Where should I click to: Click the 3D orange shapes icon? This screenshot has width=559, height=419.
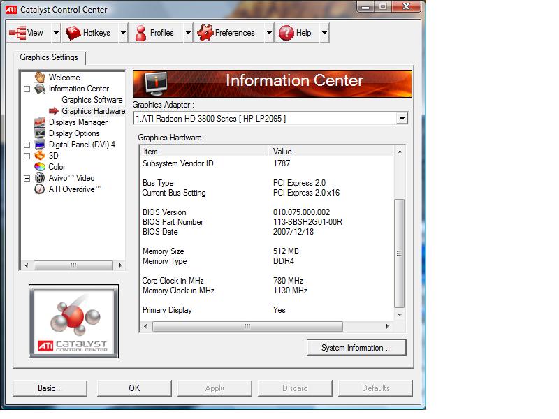click(x=40, y=156)
